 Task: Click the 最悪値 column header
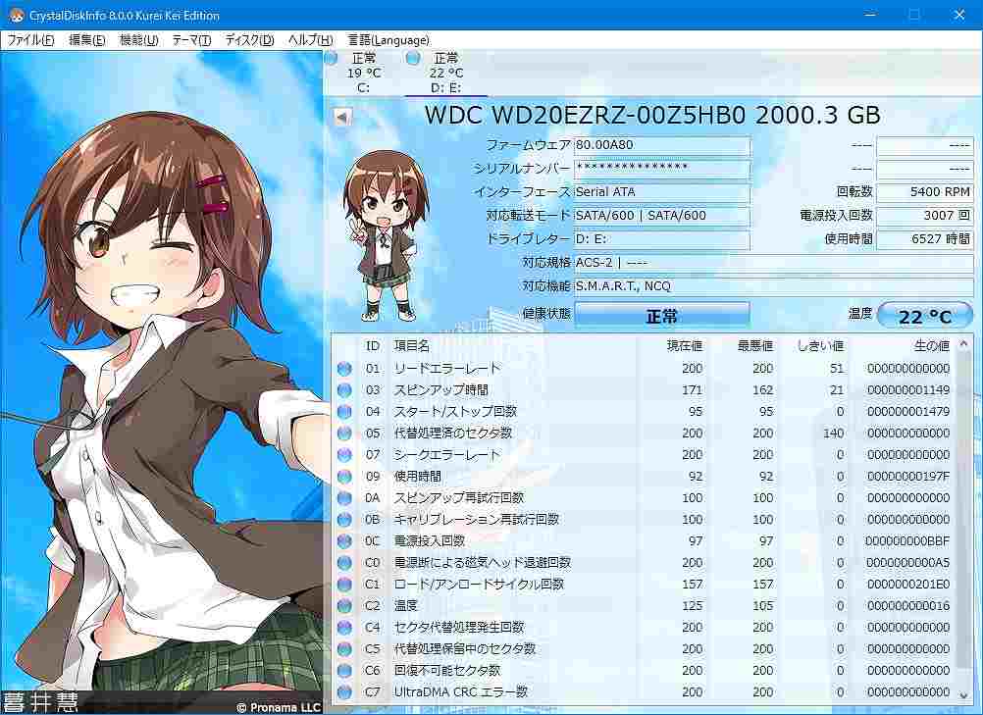coord(754,346)
